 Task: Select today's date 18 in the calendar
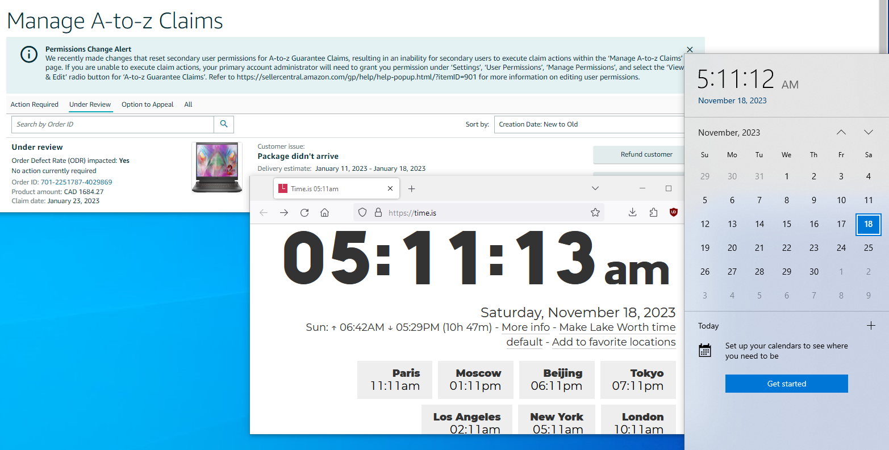coord(869,224)
